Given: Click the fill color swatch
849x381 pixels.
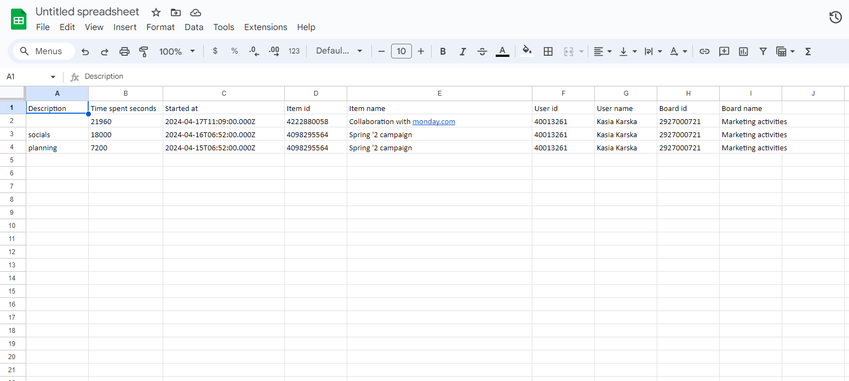Looking at the screenshot, I should 527,51.
